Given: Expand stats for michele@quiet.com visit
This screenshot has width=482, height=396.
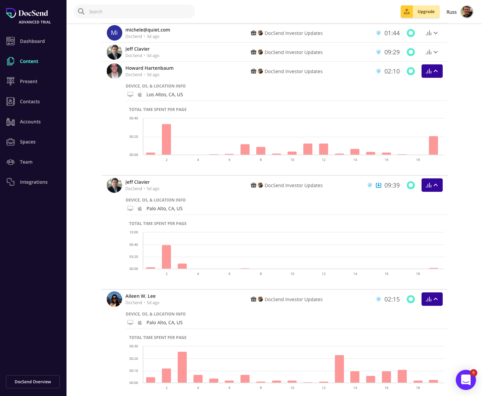Looking at the screenshot, I should (432, 33).
